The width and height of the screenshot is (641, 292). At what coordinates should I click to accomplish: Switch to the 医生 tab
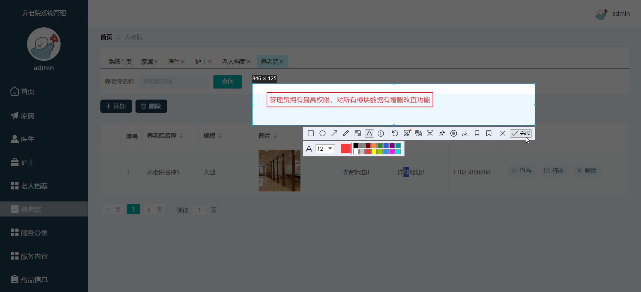pyautogui.click(x=174, y=62)
